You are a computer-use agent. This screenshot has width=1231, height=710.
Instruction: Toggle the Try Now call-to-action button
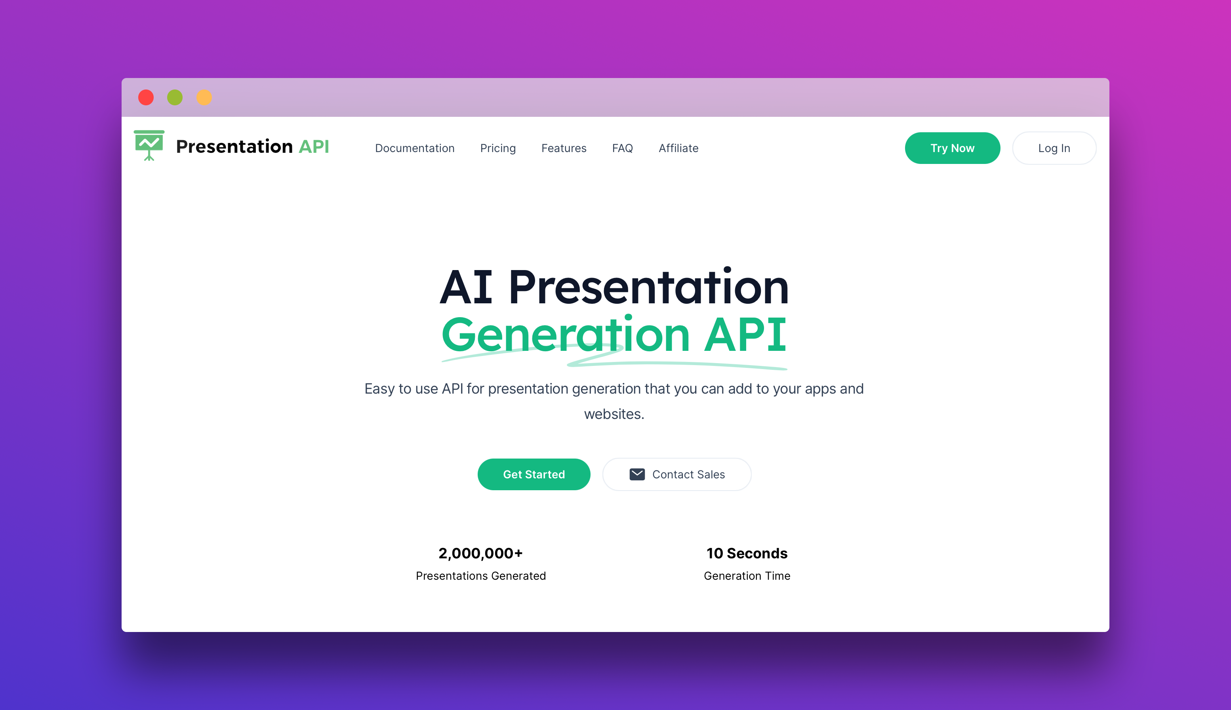pos(953,148)
